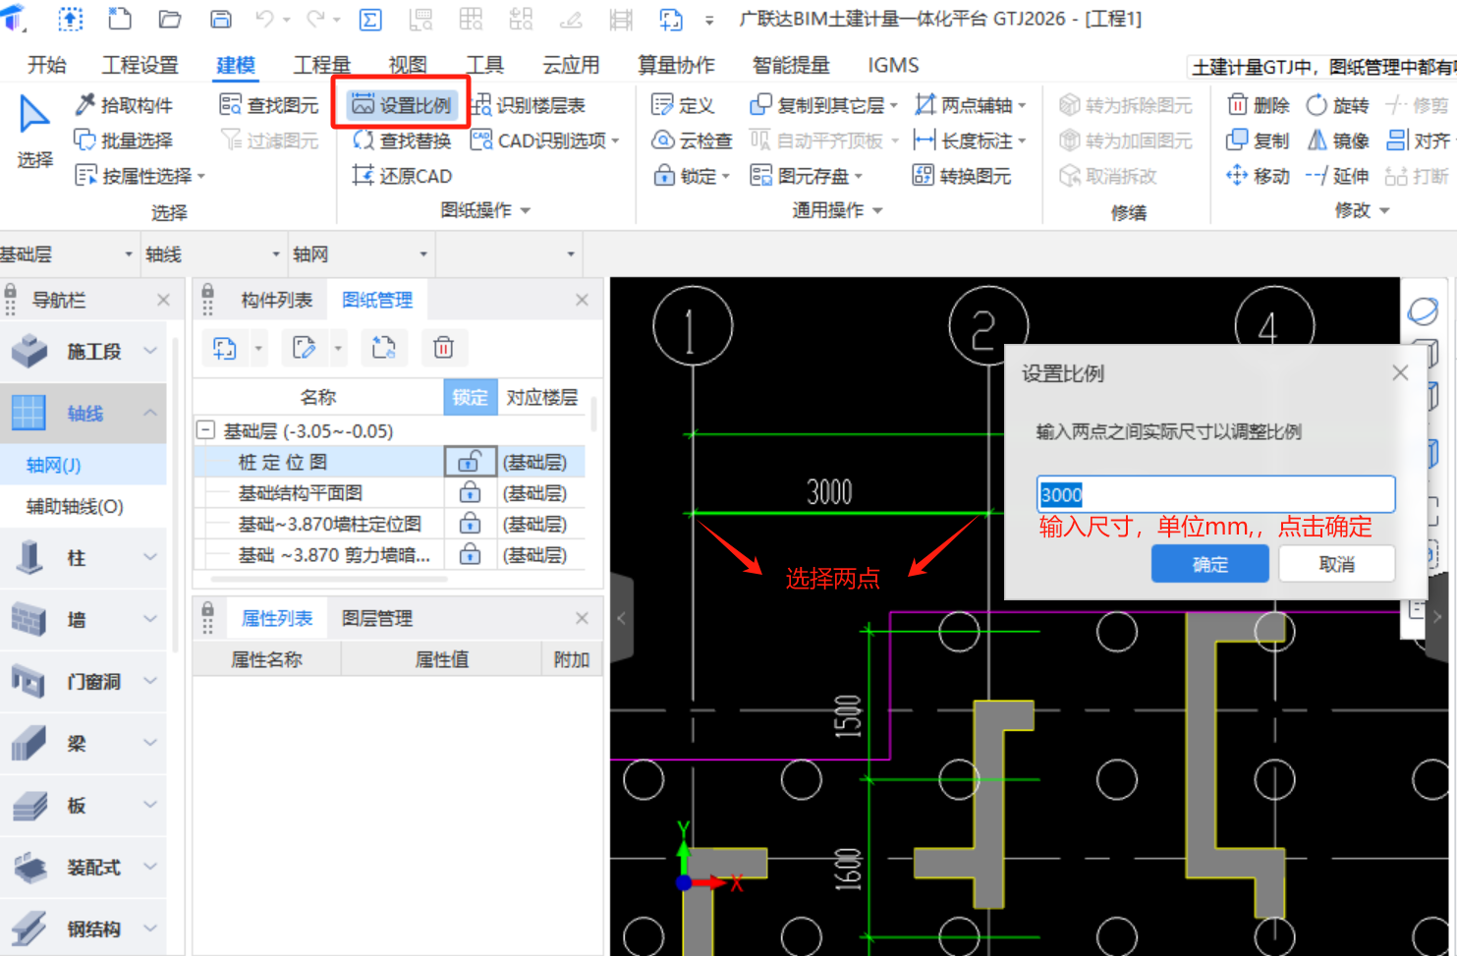This screenshot has height=956, width=1457.
Task: Expand the 墙 navigation section
Action: coord(150,619)
